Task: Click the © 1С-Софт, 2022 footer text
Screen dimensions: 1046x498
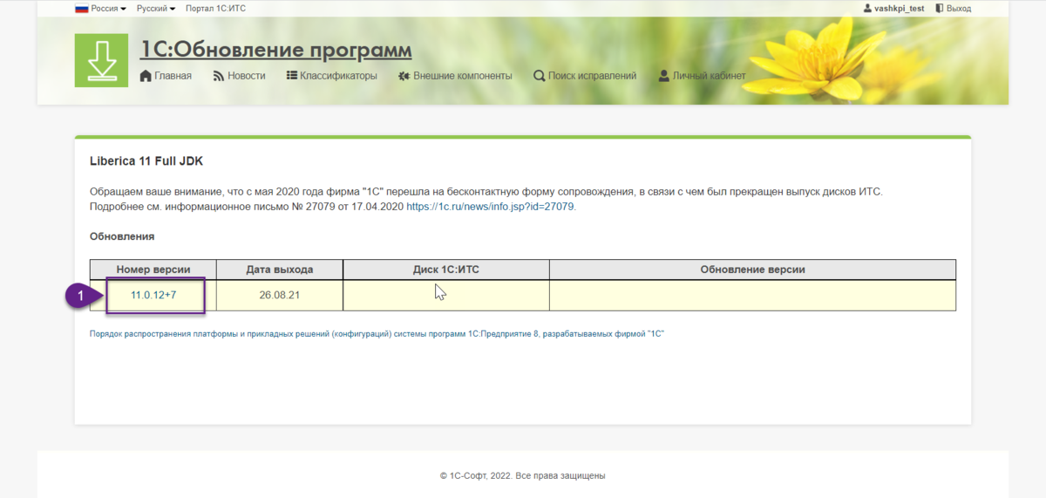Action: (x=523, y=476)
